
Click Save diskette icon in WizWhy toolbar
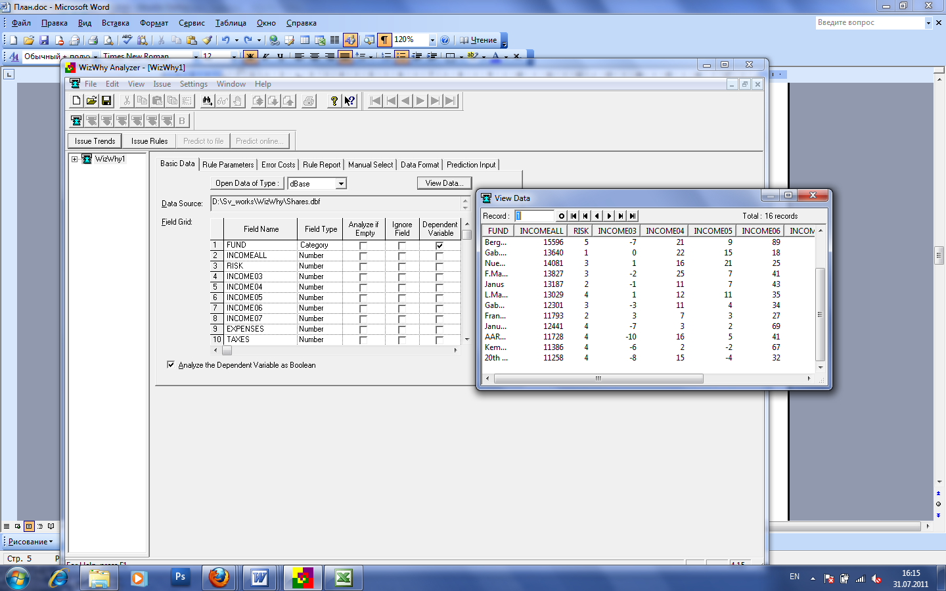[106, 100]
